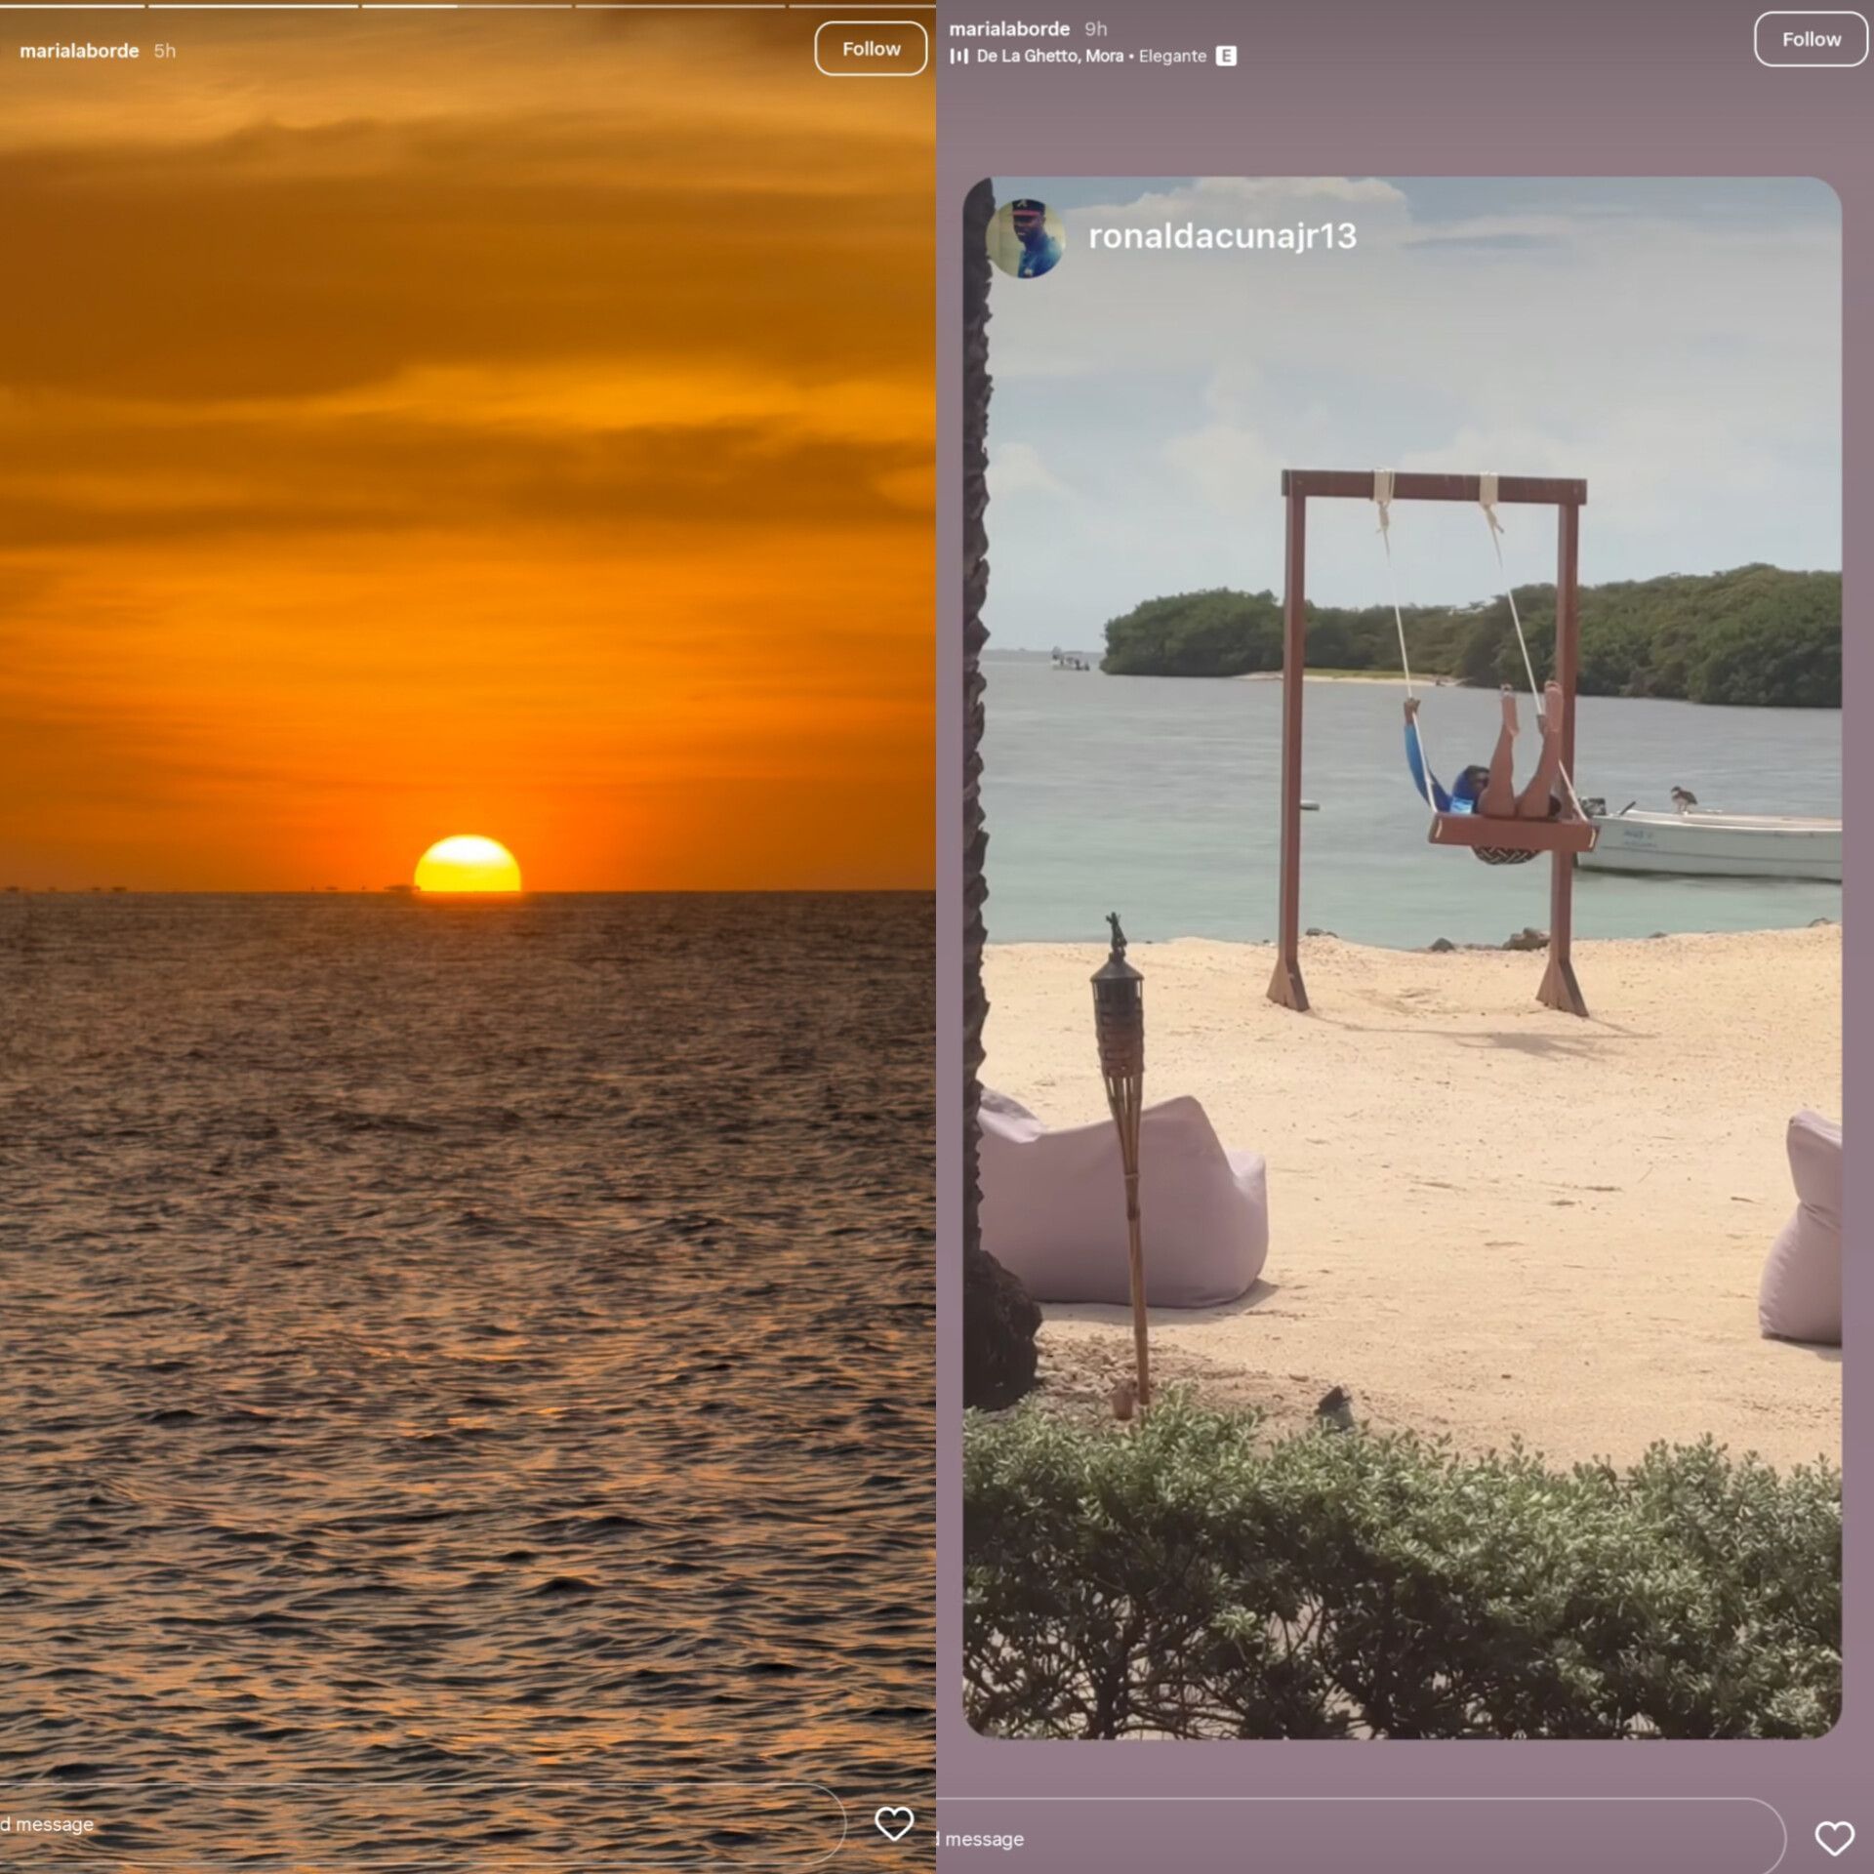Open ronaldacunajr13 username link on reshared story

[1222, 236]
